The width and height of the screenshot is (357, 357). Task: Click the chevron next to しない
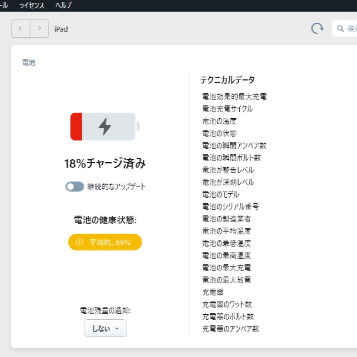click(x=117, y=329)
